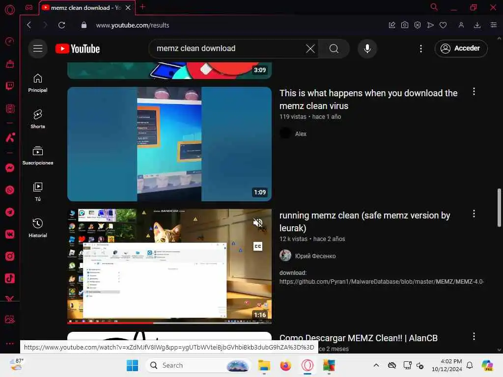Open notification bell in taskbar
This screenshot has height=377, width=503.
pyautogui.click(x=469, y=365)
